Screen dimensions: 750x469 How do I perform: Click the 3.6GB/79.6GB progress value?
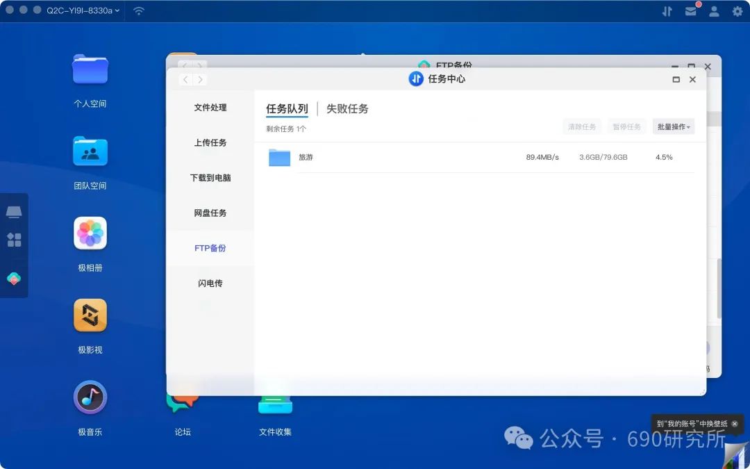coord(603,157)
